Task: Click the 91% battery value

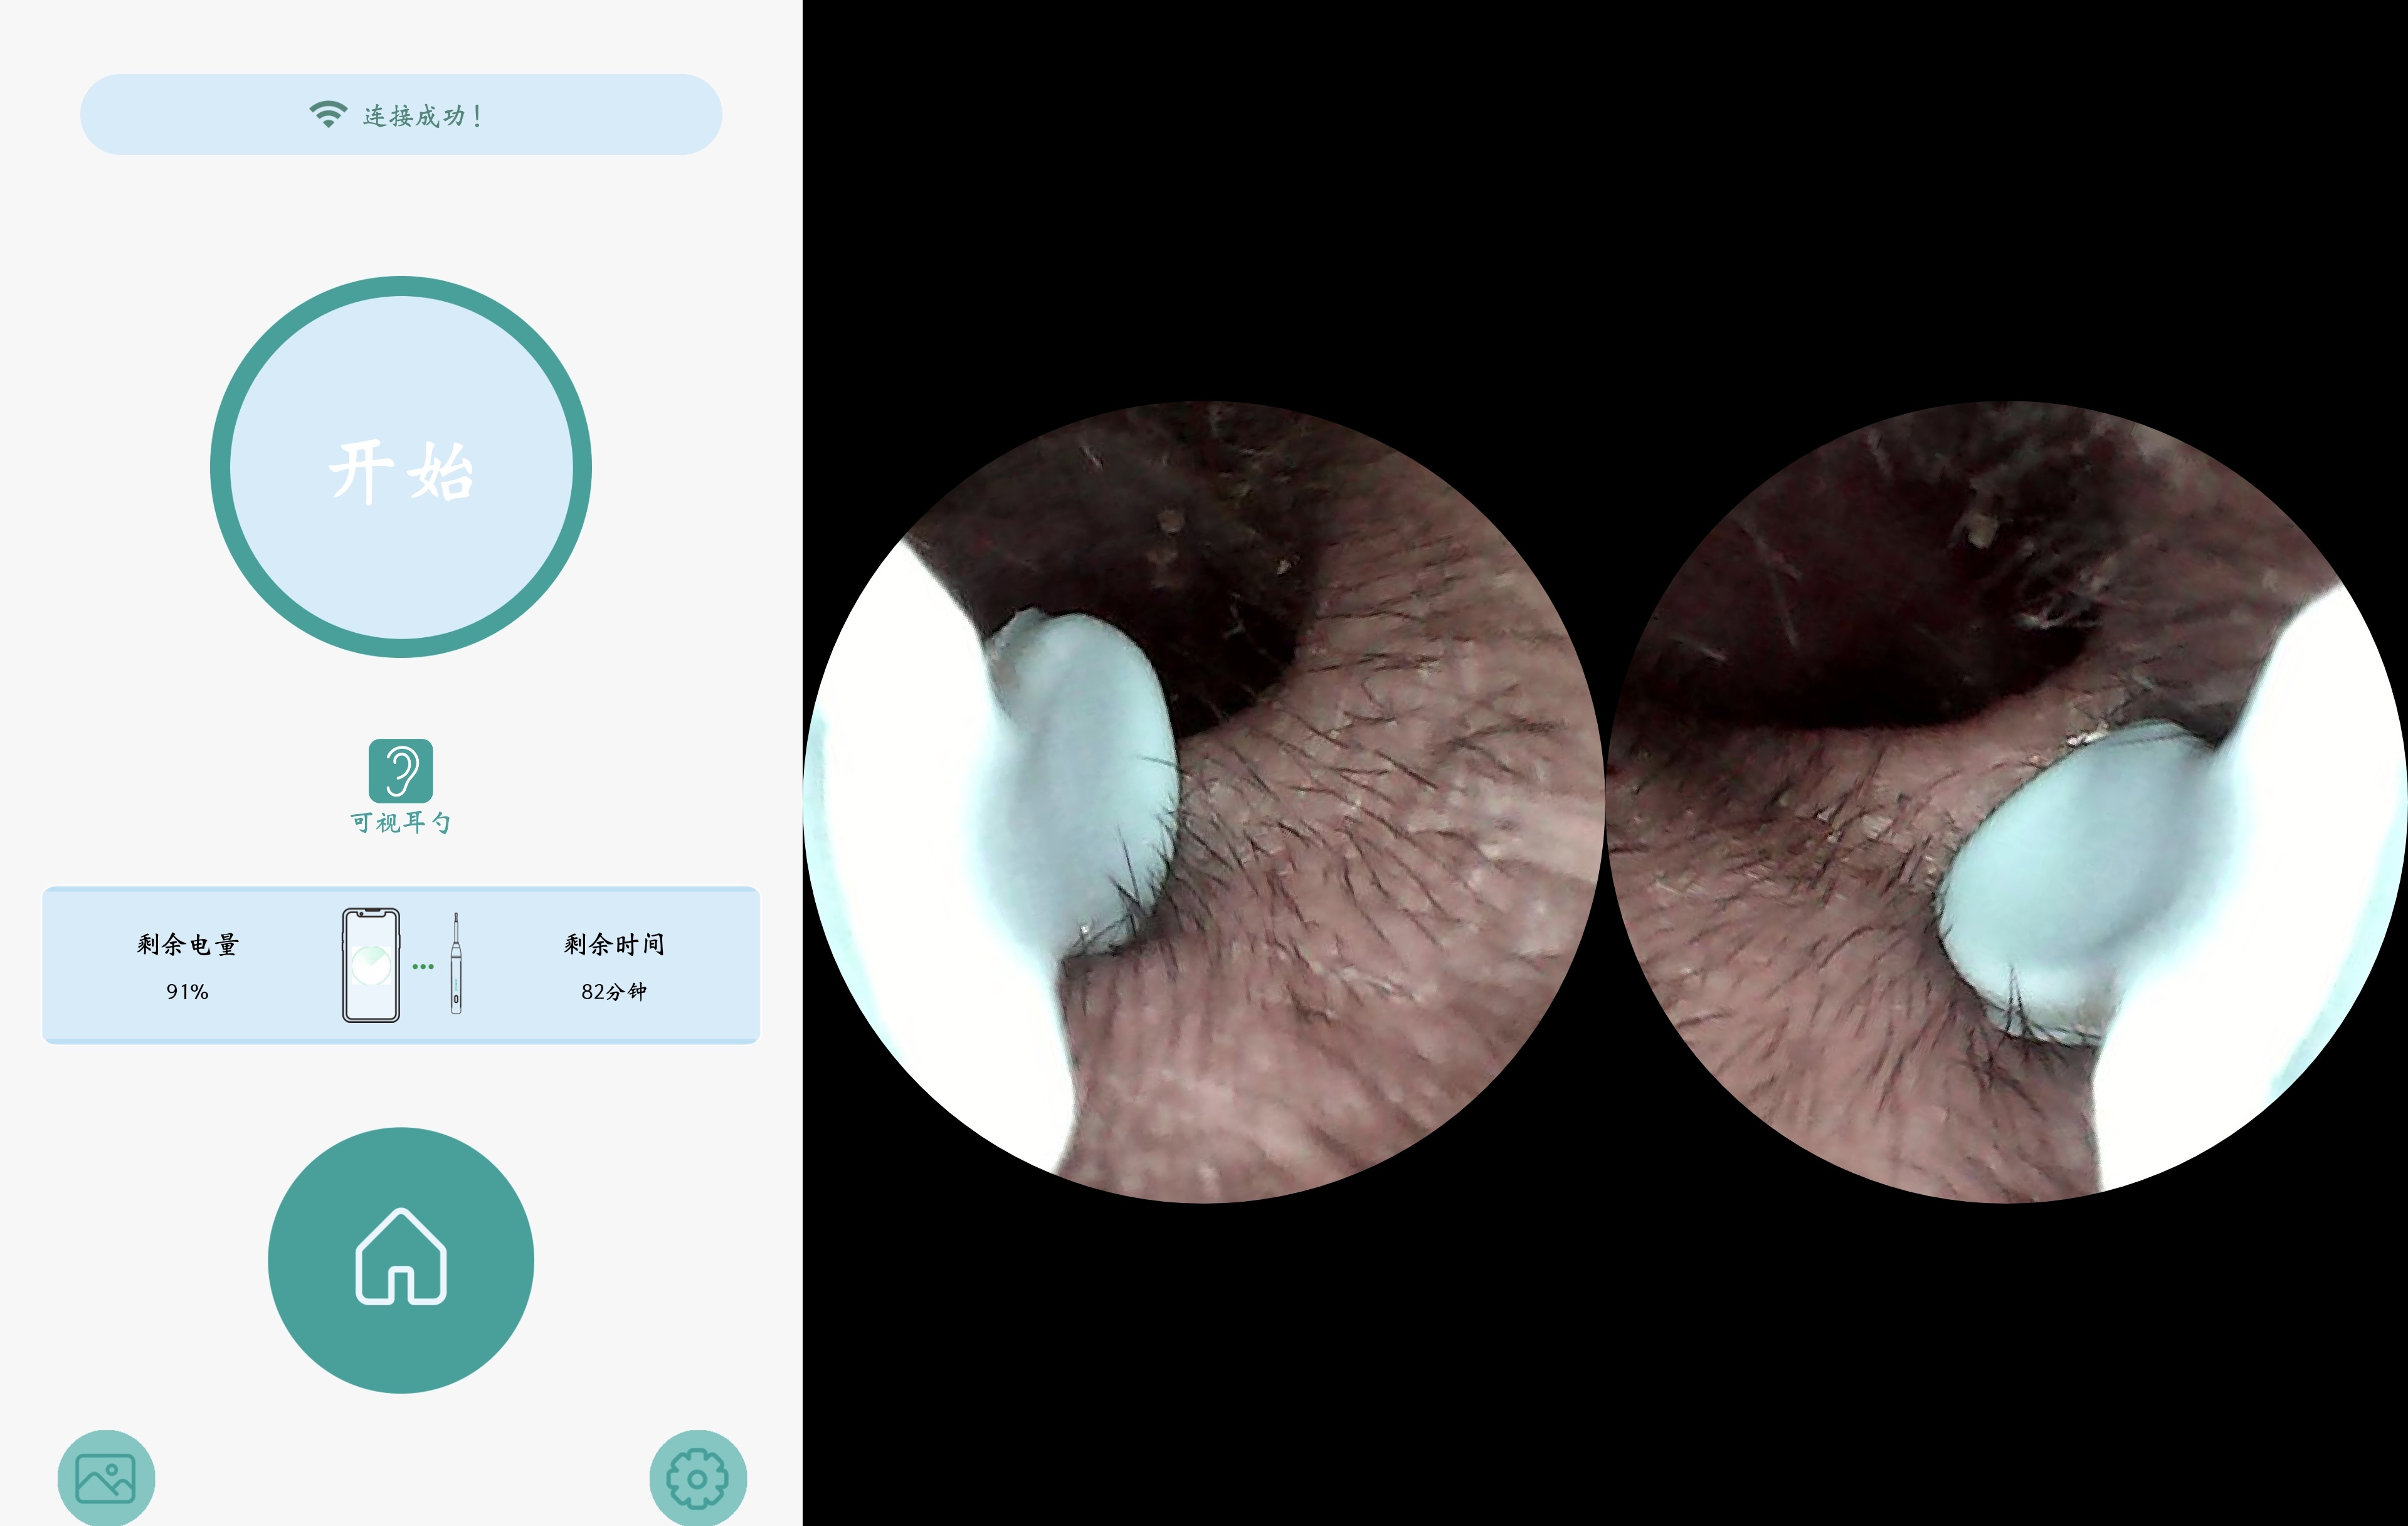Action: [187, 991]
